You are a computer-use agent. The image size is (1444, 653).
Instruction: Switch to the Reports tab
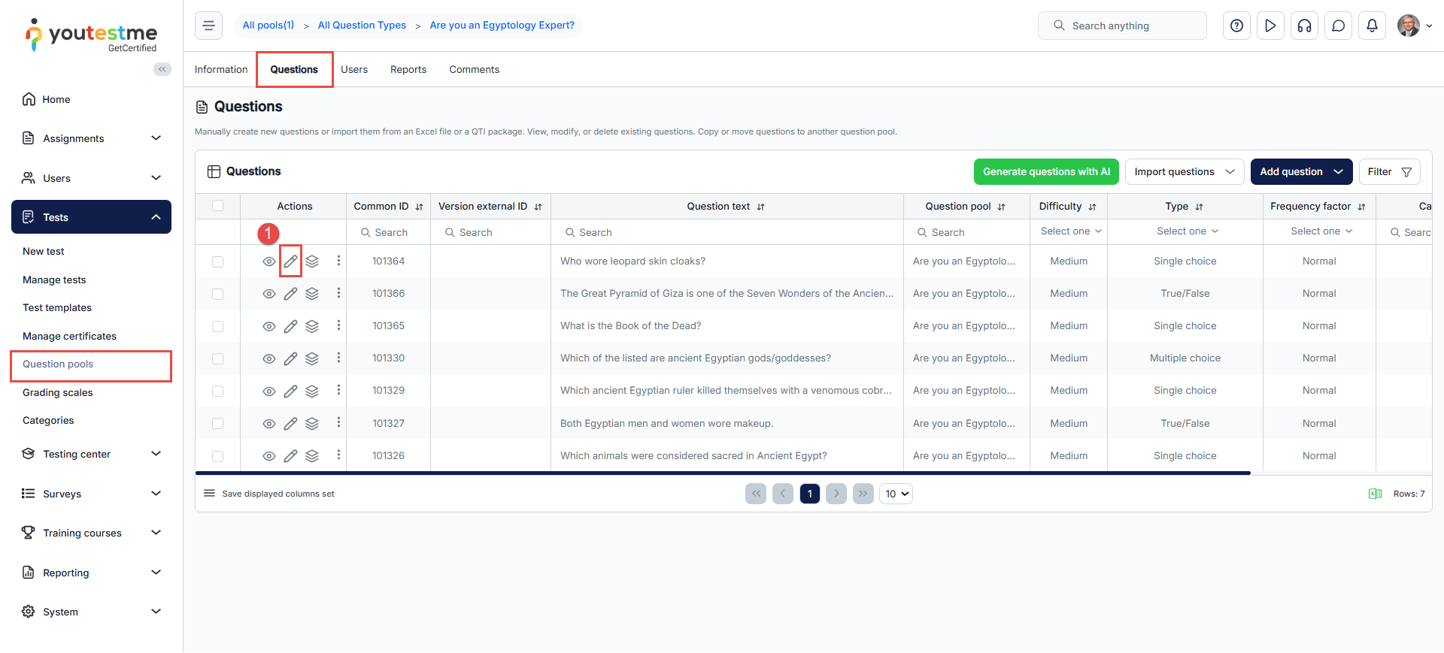pyautogui.click(x=408, y=69)
